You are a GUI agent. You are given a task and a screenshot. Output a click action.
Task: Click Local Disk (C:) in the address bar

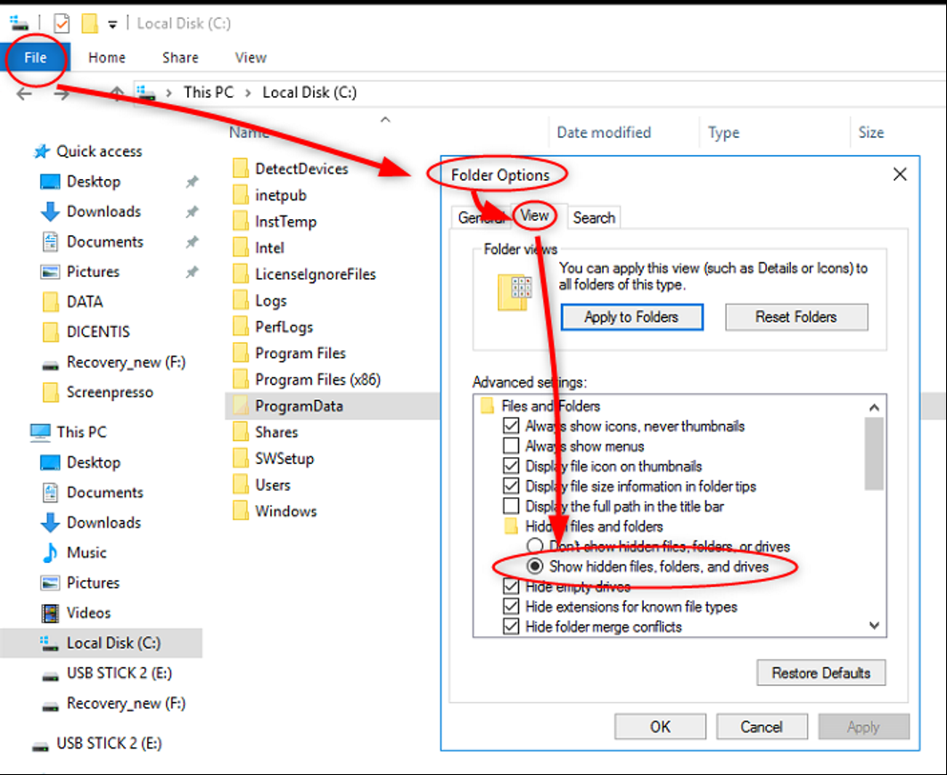tap(309, 93)
